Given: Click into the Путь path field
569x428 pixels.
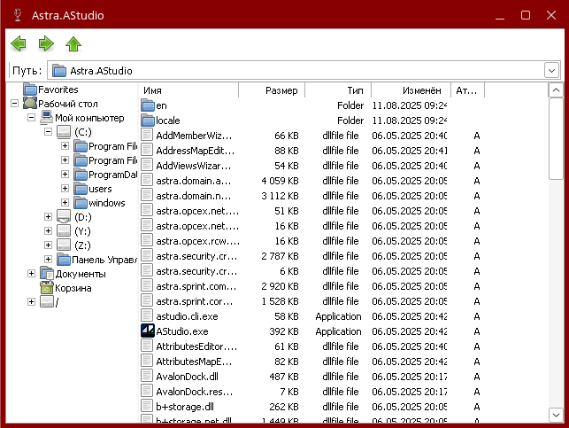Looking at the screenshot, I should coord(292,70).
